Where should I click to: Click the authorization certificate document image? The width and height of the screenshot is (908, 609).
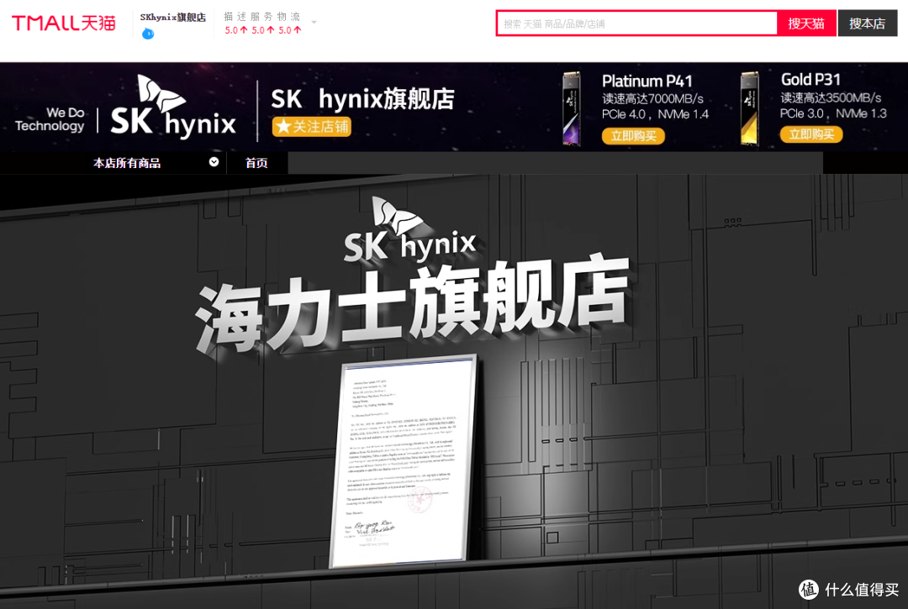(403, 461)
